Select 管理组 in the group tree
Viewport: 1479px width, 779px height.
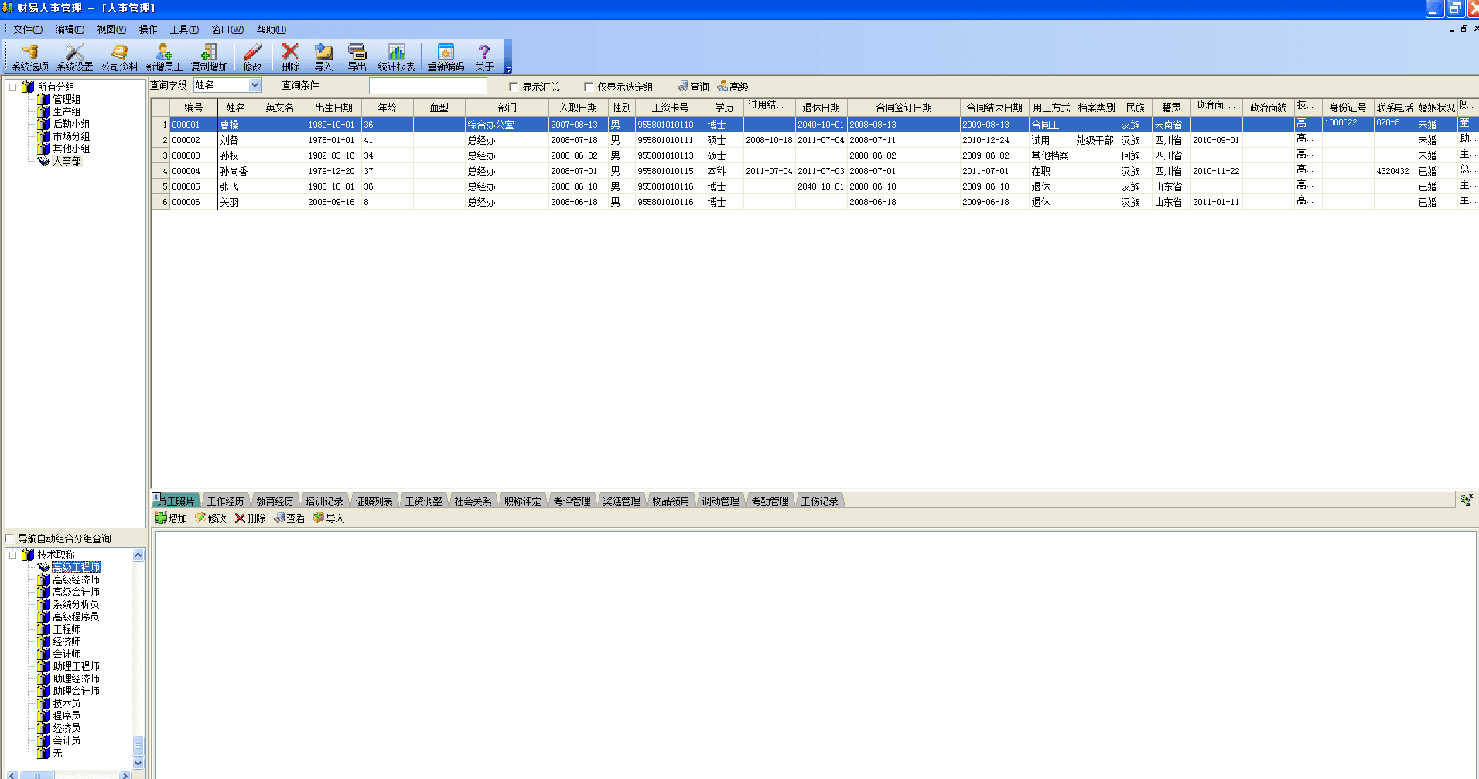point(67,99)
